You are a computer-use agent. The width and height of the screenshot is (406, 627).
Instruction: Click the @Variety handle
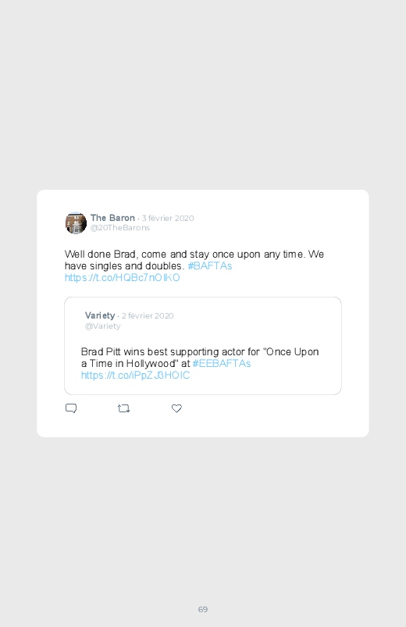coord(102,326)
